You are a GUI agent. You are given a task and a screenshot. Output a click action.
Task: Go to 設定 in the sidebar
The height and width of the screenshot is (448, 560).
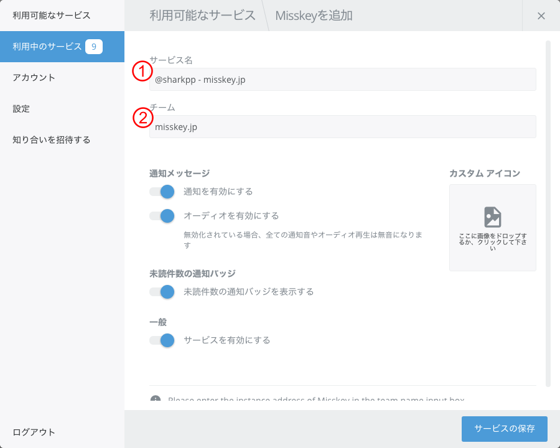pyautogui.click(x=21, y=109)
